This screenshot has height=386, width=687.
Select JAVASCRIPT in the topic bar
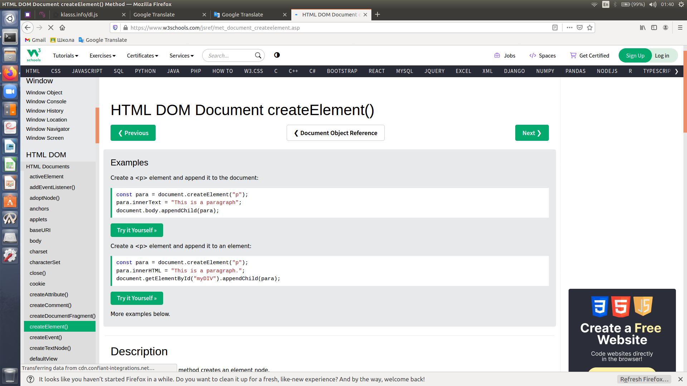coord(87,71)
